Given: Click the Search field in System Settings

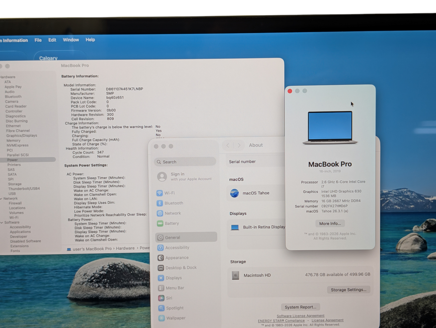Looking at the screenshot, I should pyautogui.click(x=185, y=162).
